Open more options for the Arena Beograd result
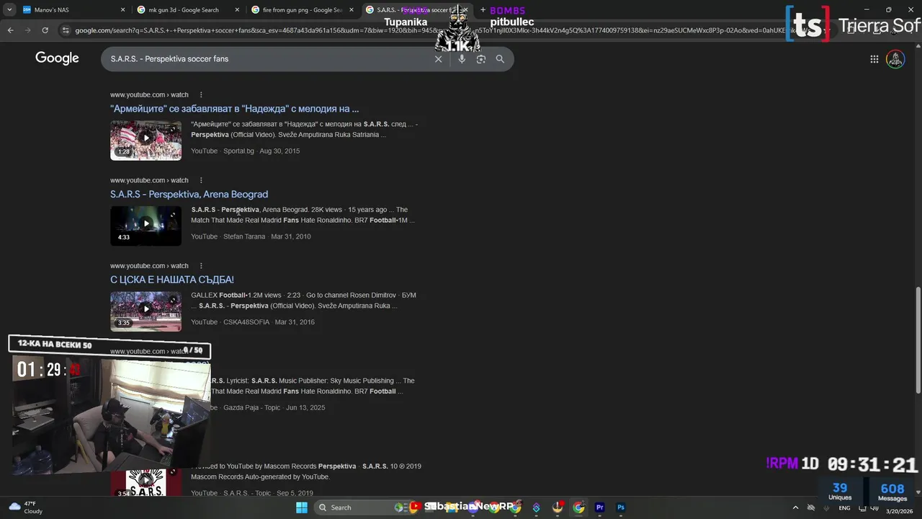Screen dimensions: 922x519 [201, 180]
